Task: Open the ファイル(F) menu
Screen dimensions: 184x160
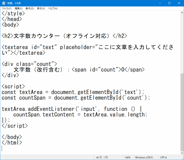Action: click(7, 9)
